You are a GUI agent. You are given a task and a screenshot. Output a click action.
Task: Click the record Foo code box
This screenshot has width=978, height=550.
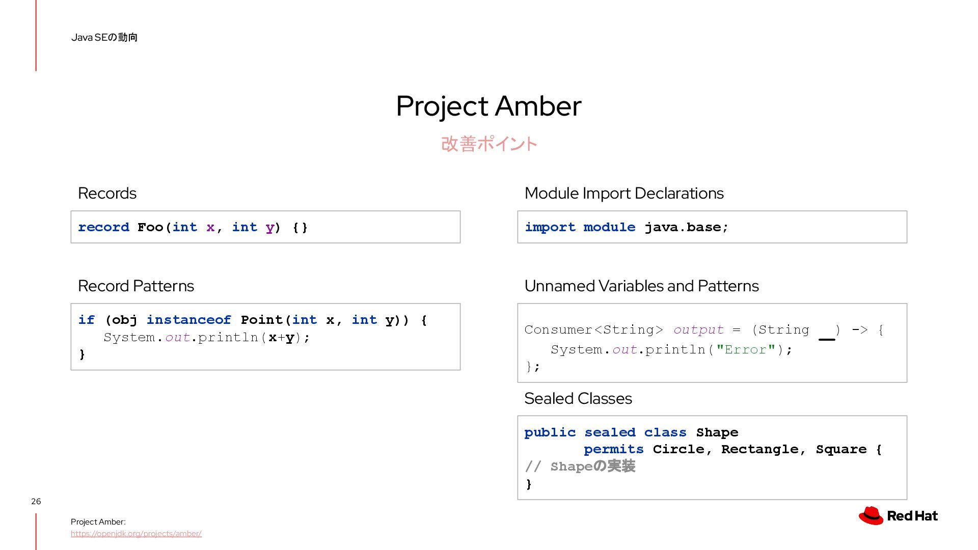[x=265, y=227]
